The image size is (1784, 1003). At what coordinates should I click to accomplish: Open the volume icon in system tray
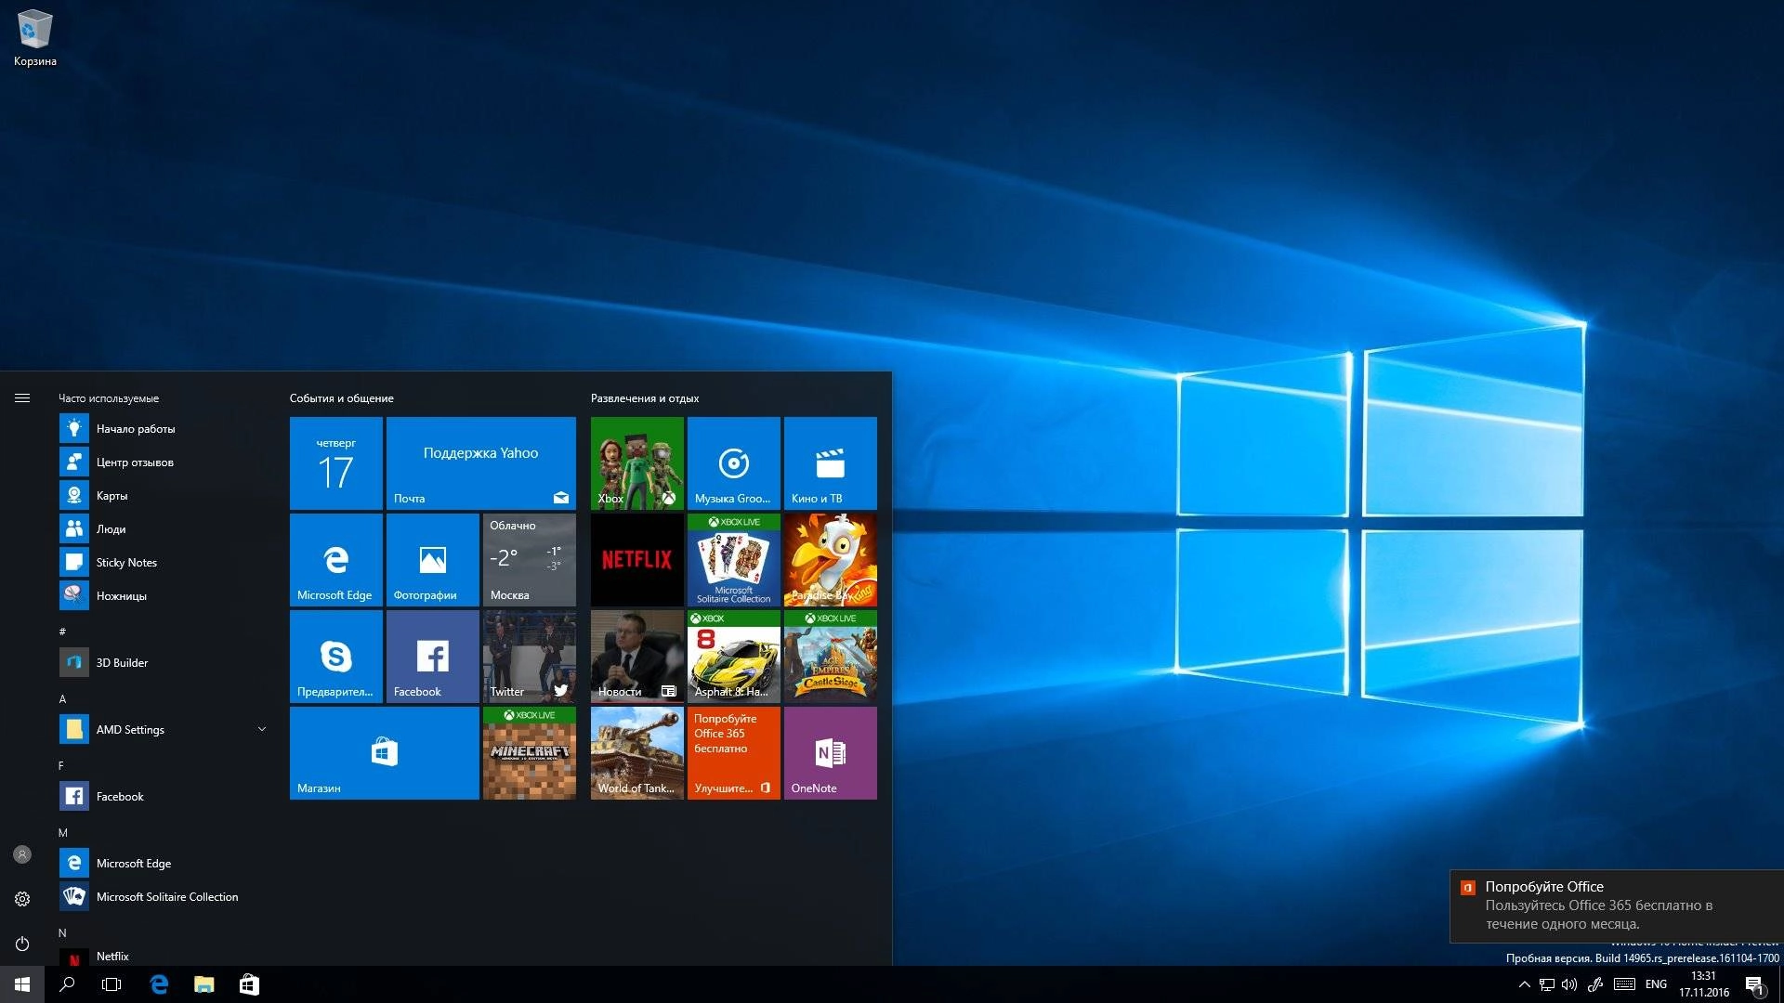(x=1569, y=984)
